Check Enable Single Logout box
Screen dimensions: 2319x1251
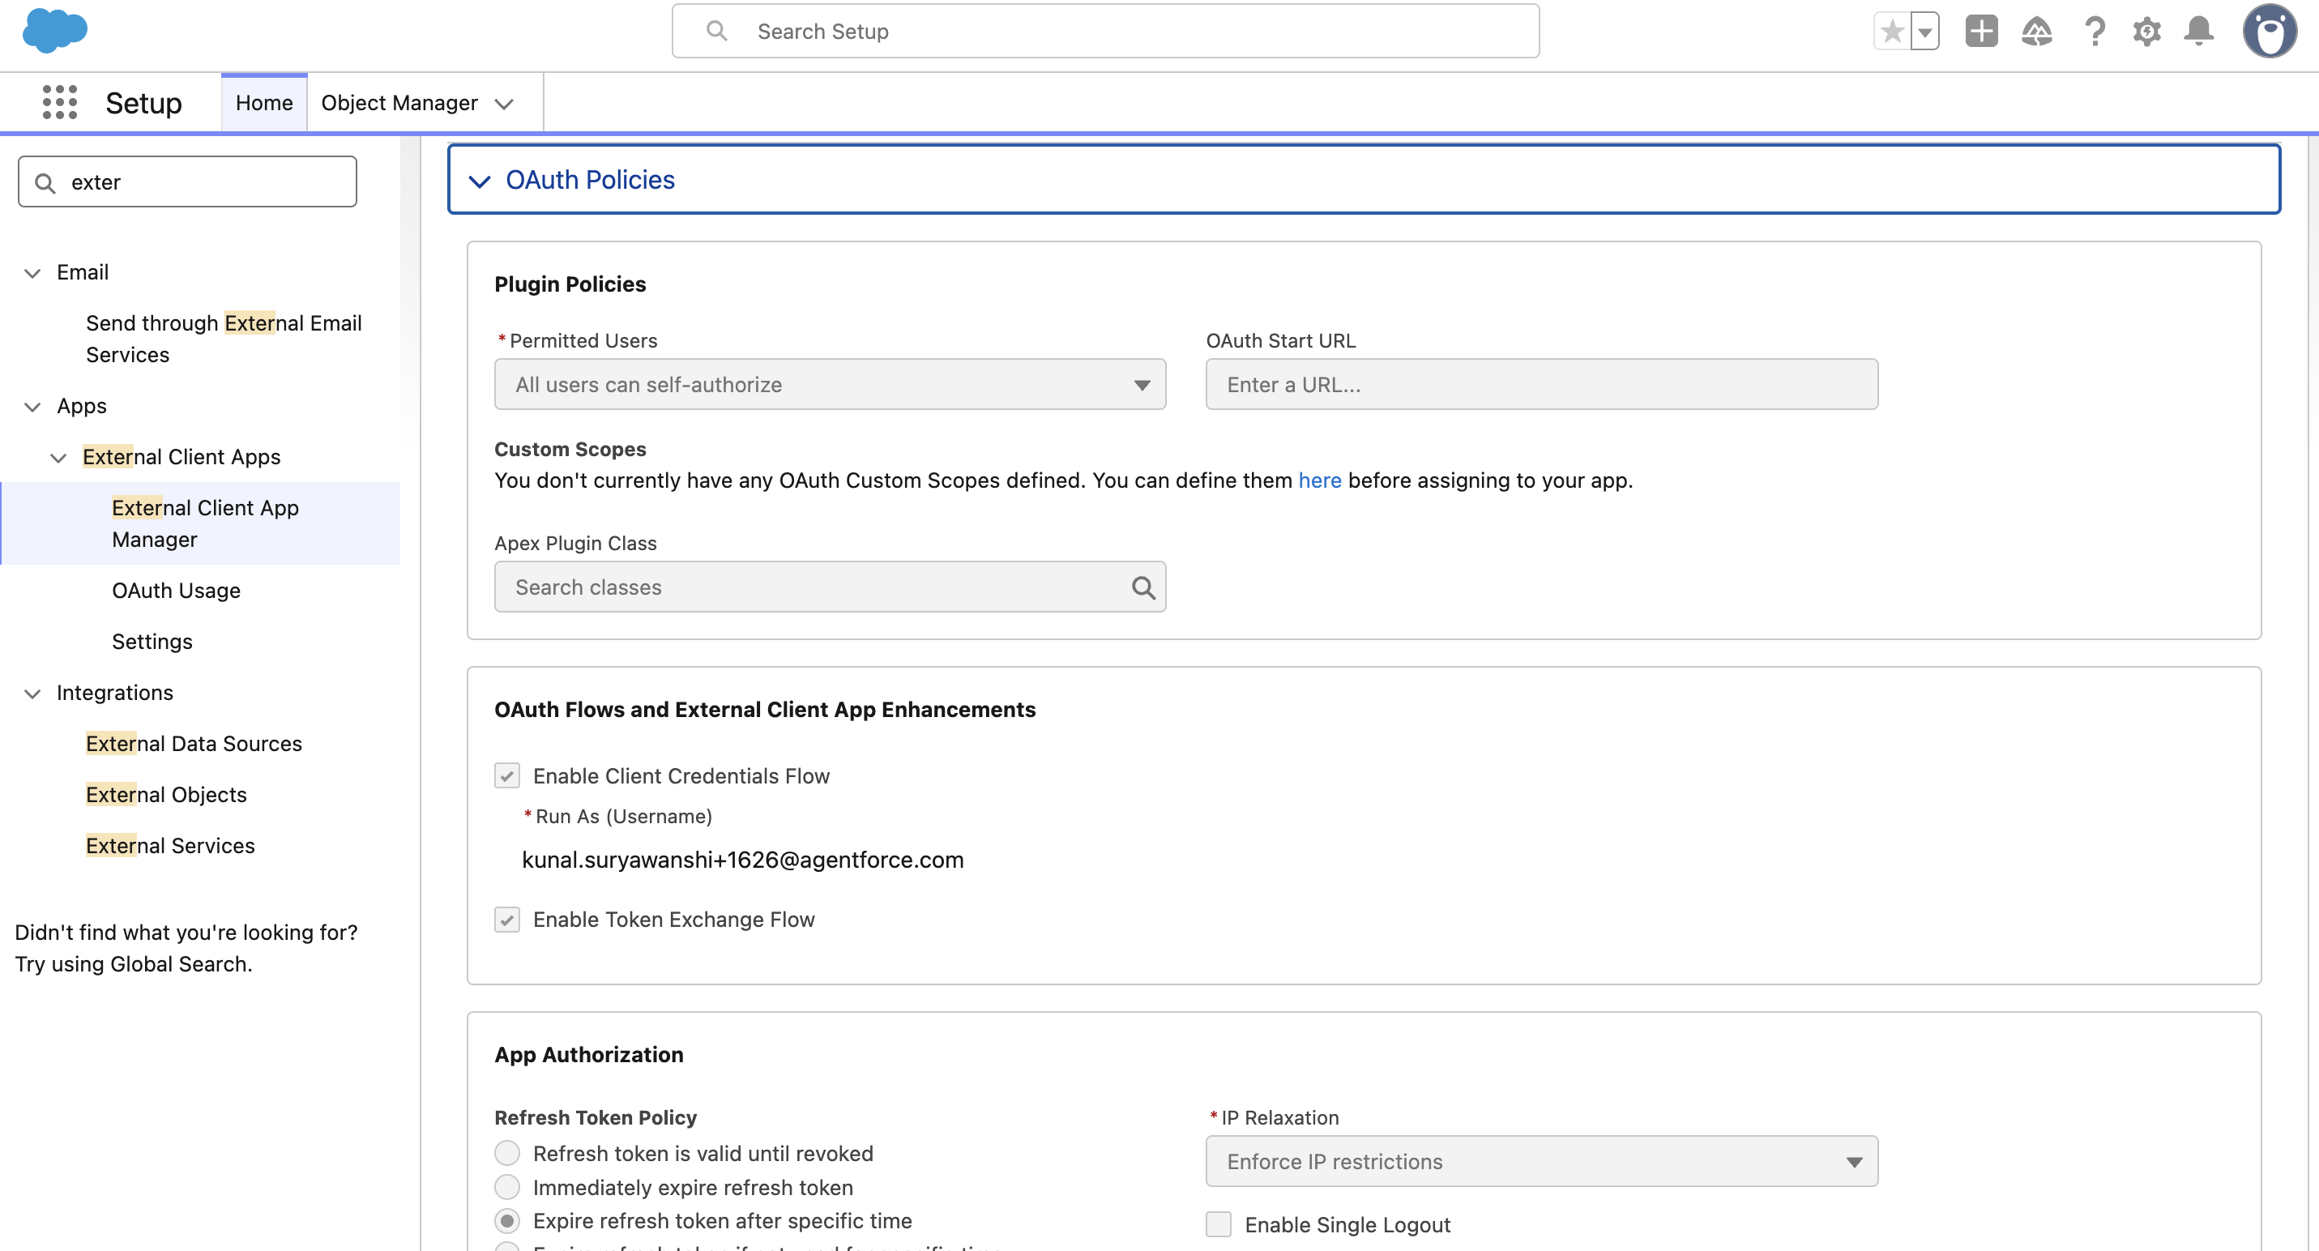pos(1218,1224)
